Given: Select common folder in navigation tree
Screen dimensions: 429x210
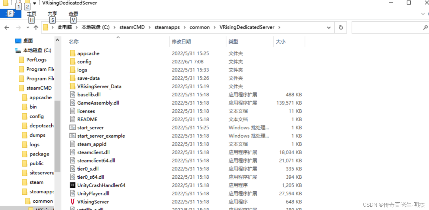Looking at the screenshot, I should pos(43,201).
